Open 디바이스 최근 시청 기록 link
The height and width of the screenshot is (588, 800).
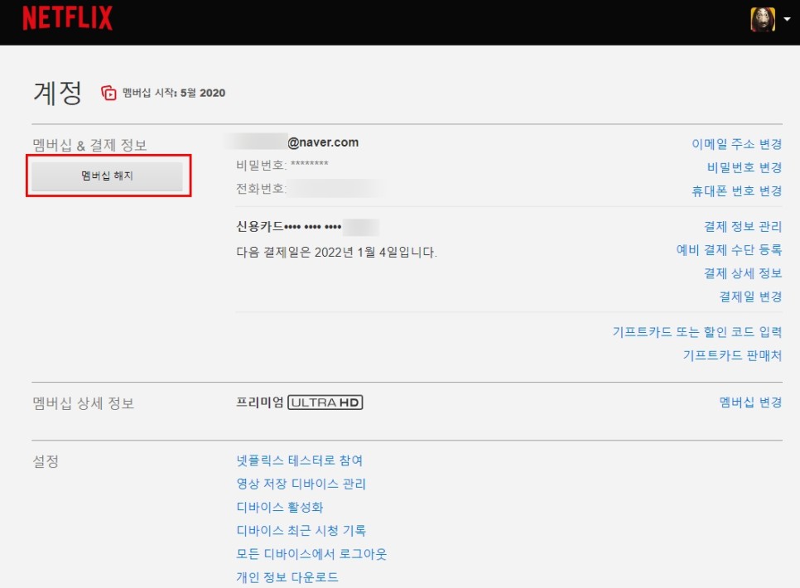click(x=301, y=531)
